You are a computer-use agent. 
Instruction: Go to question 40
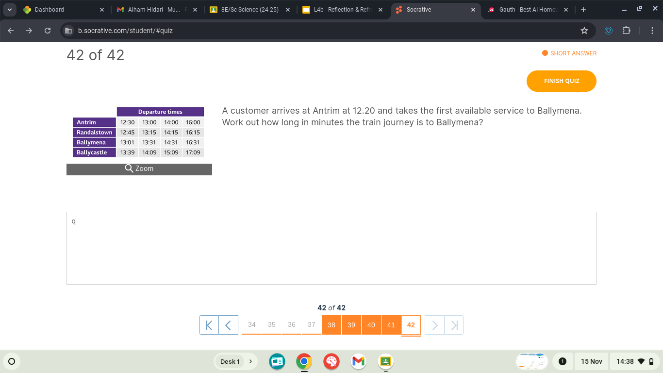371,325
